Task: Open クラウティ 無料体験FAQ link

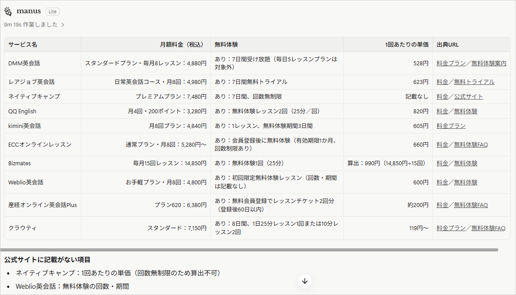Action: coord(488,228)
